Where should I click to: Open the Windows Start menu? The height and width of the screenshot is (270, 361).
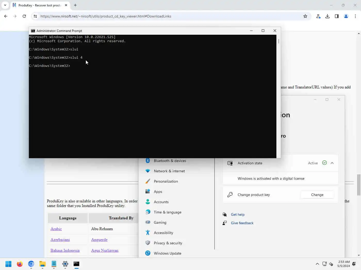click(x=8, y=264)
